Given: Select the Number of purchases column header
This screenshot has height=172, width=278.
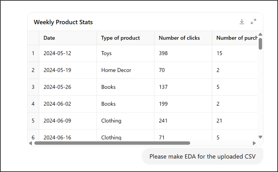Looking at the screenshot, I should pyautogui.click(x=235, y=38).
